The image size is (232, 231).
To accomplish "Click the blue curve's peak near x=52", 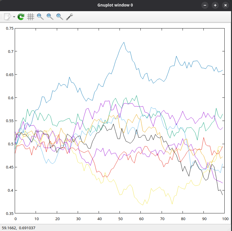I will 124,42.
